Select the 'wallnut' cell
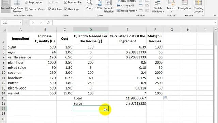218x123 pixels. click(20, 93)
